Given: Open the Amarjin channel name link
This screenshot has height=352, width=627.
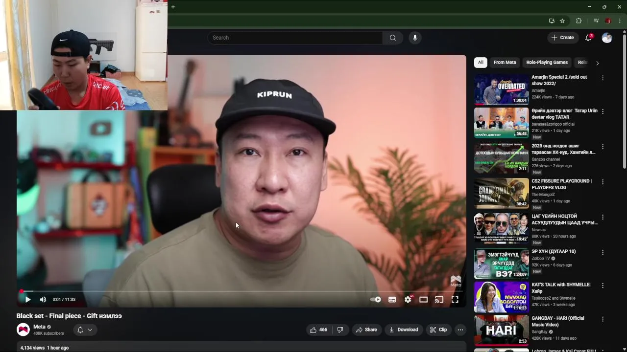Looking at the screenshot, I should coord(538,90).
